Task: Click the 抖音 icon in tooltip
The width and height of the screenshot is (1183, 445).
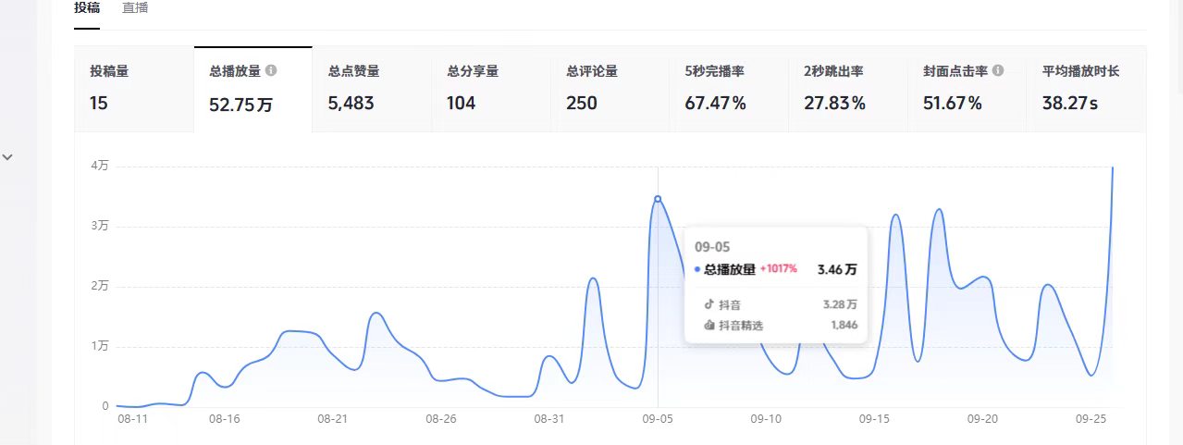Action: [x=709, y=303]
